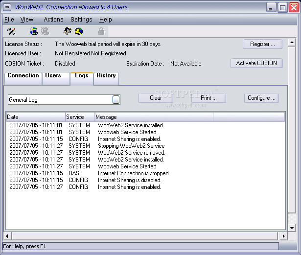
Task: Click the greyed-out disconnect toolbar icon
Action: (46, 31)
